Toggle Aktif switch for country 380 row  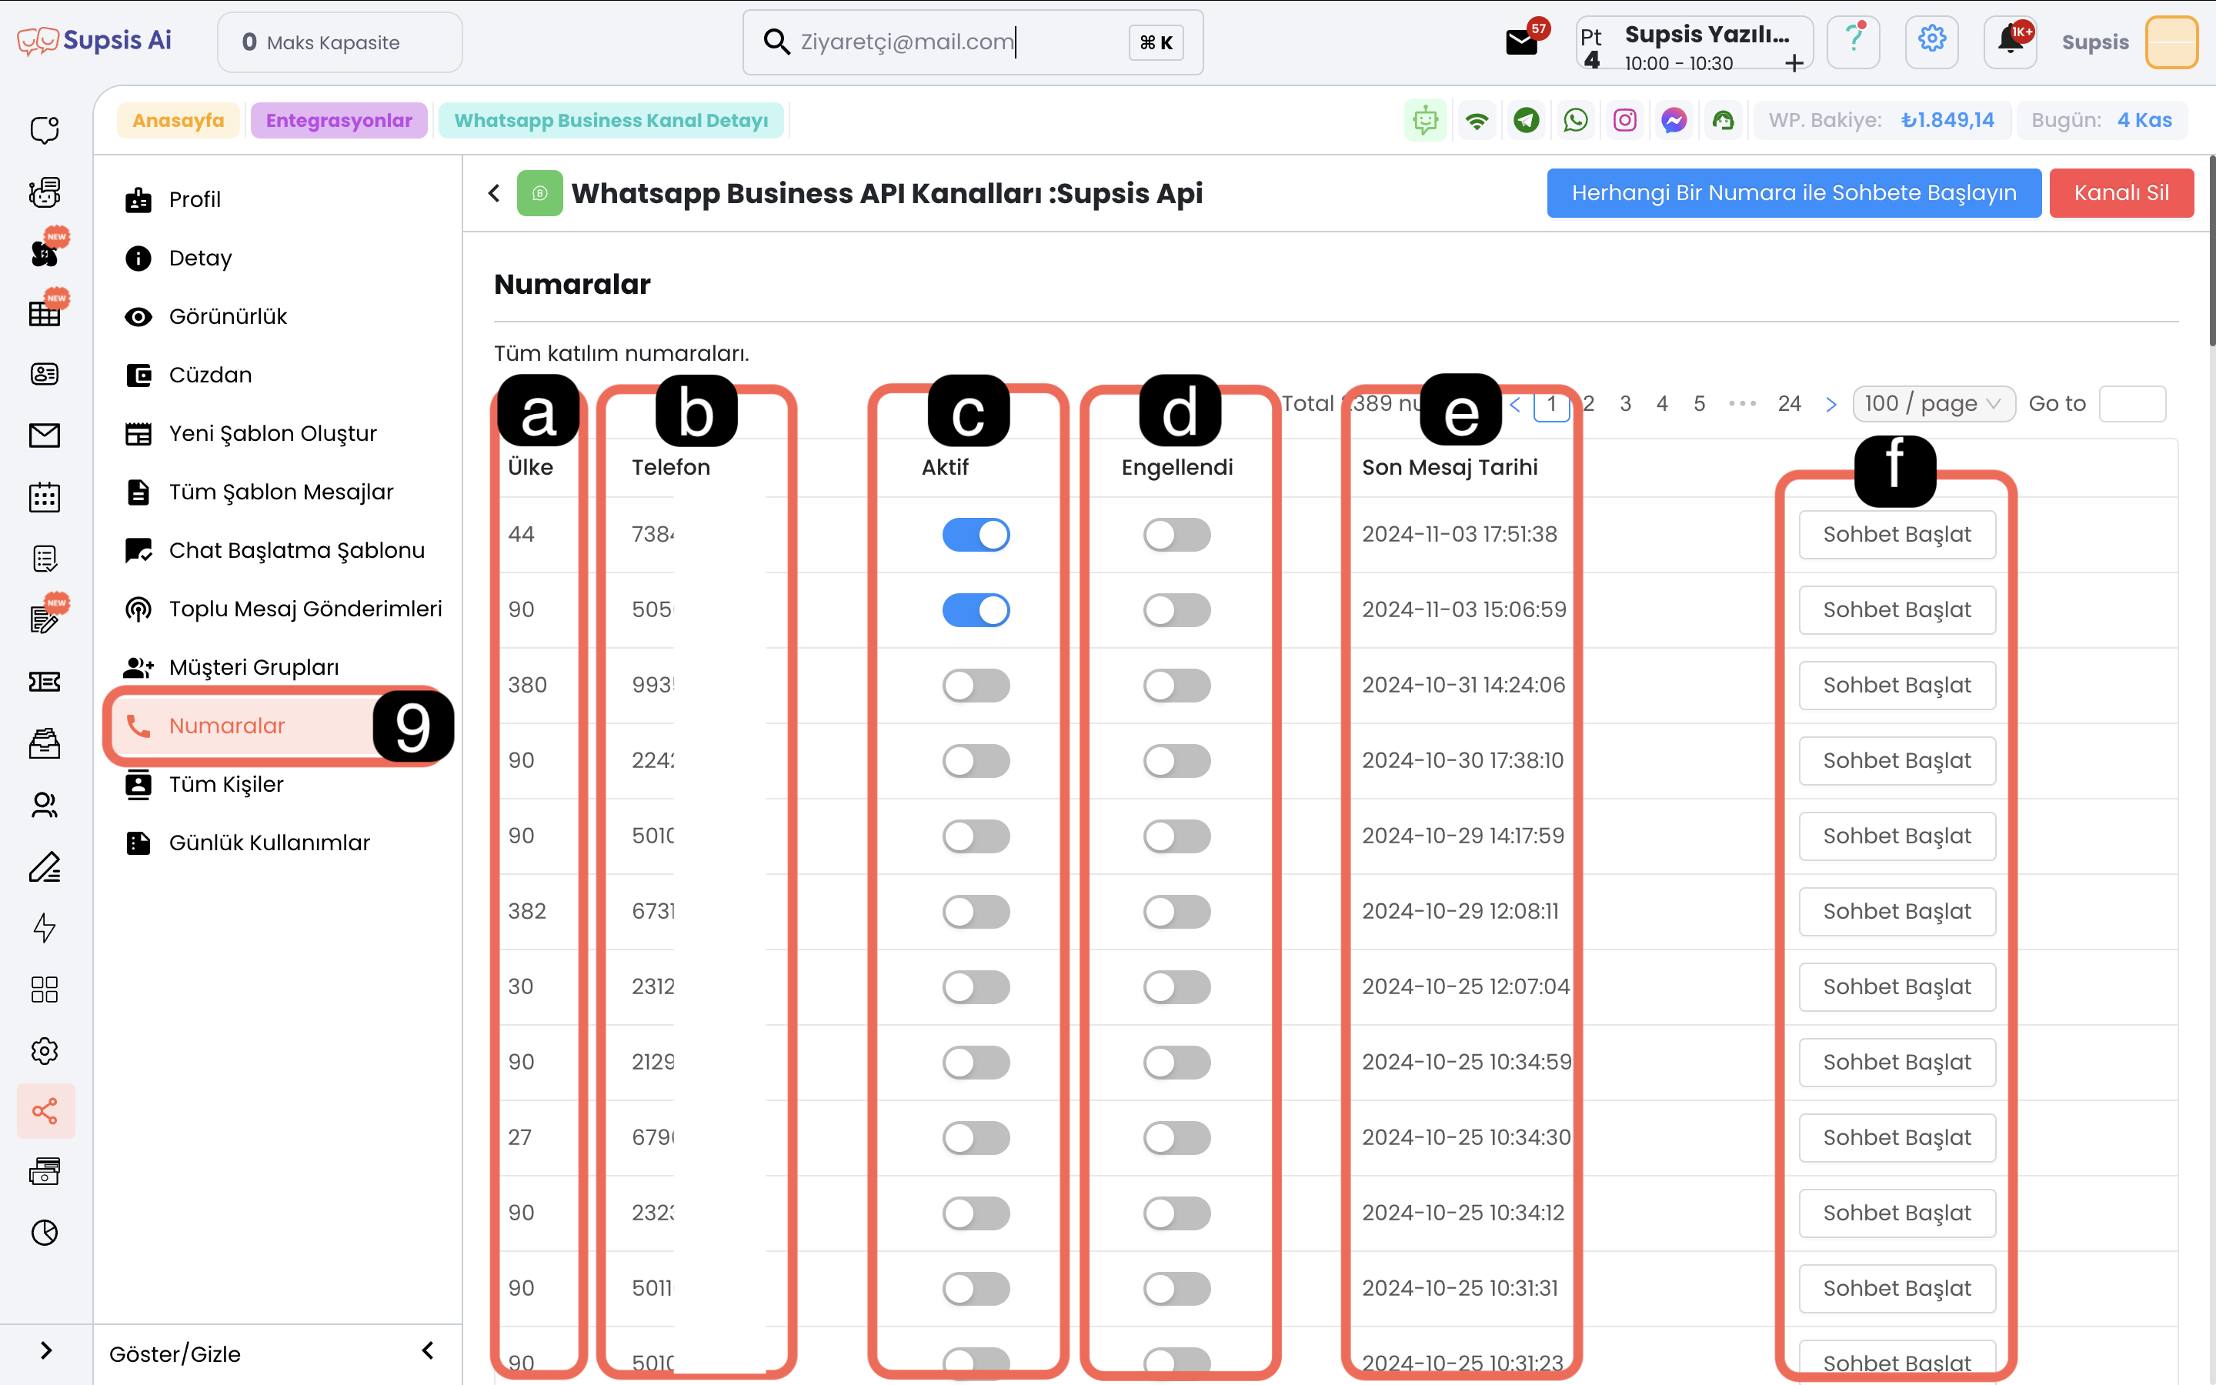tap(976, 685)
